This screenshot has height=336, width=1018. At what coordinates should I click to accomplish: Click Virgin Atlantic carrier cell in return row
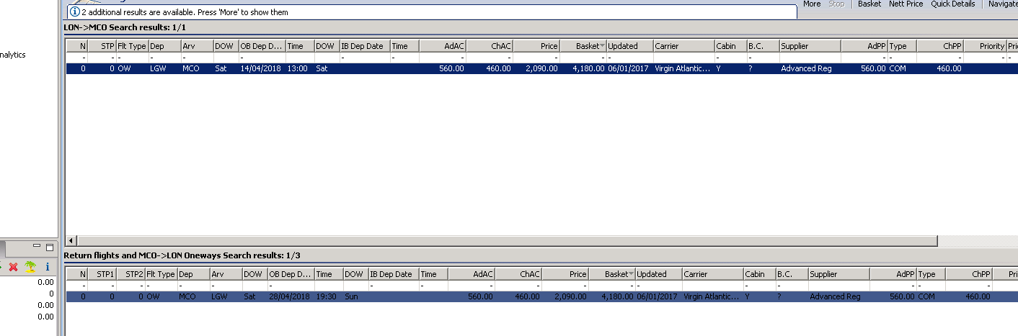(712, 296)
